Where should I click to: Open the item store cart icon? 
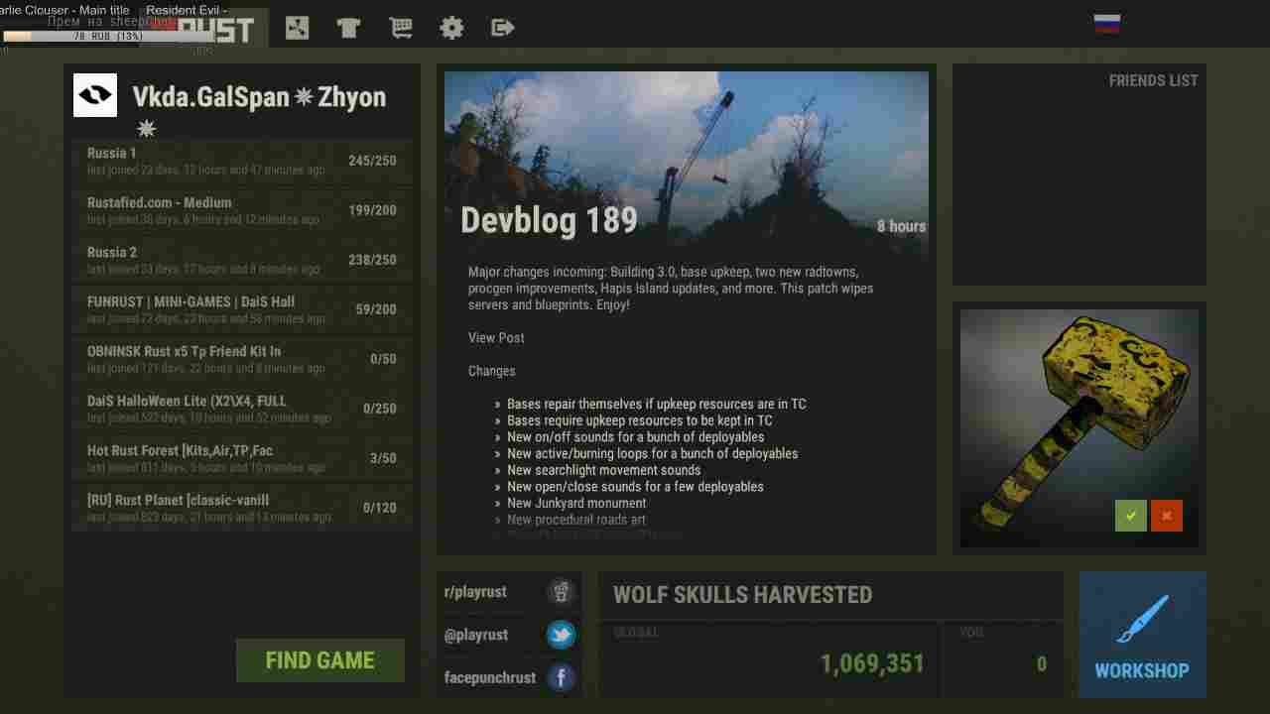401,28
